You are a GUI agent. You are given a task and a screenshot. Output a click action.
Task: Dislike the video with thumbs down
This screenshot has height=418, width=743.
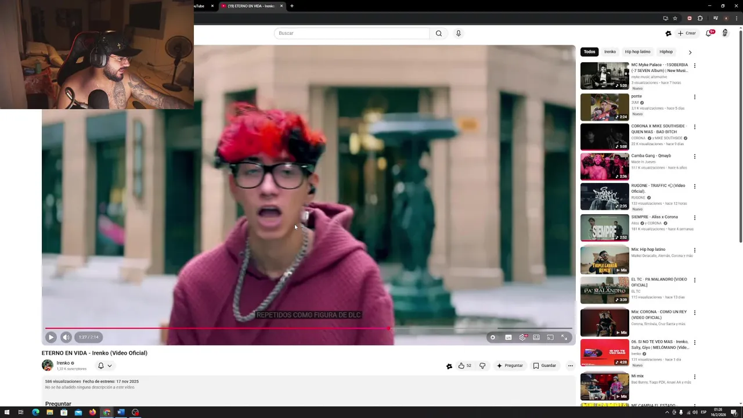pyautogui.click(x=482, y=366)
